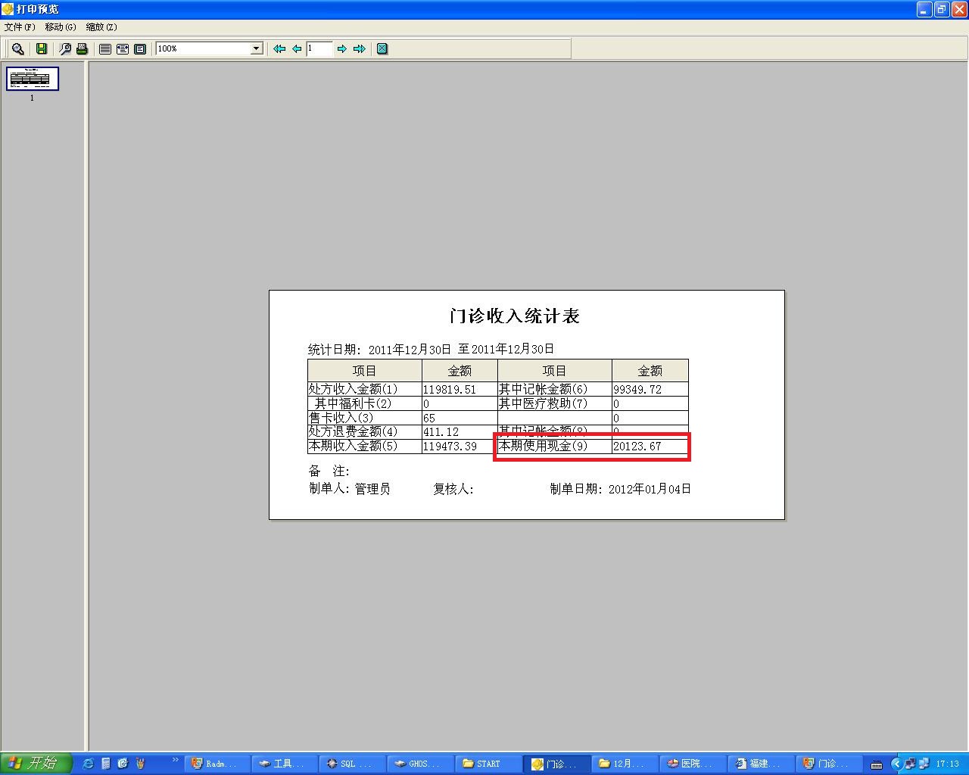Go to the previous page with single-left arrow
Viewport: 969px width, 775px height.
coord(297,48)
